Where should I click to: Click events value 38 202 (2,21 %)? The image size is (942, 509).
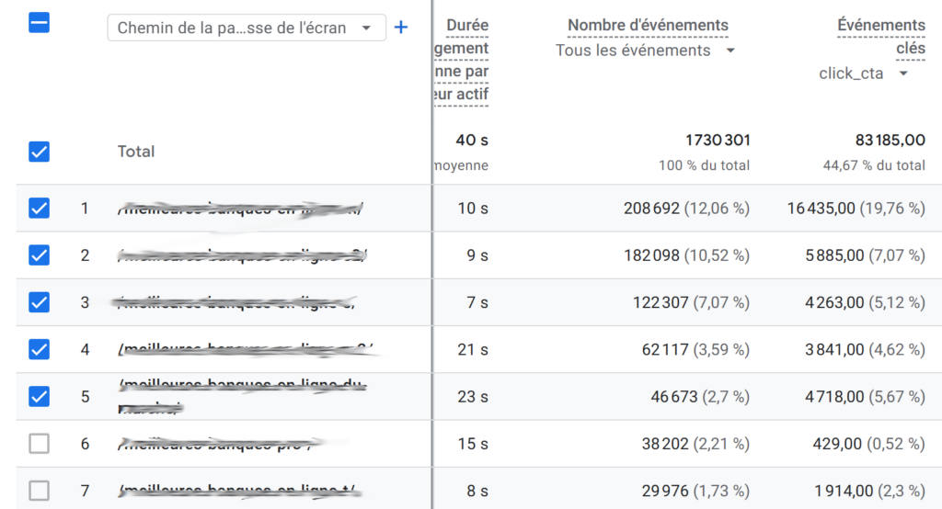pyautogui.click(x=695, y=444)
